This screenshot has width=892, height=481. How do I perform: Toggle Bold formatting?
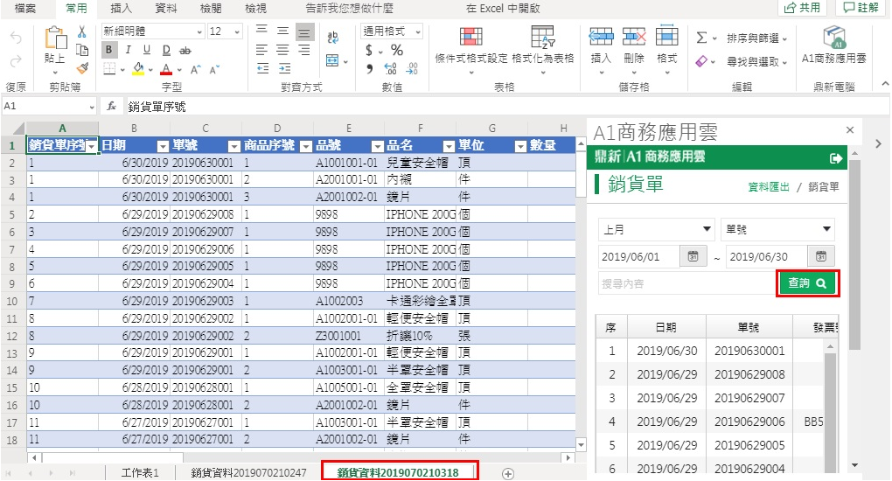[108, 50]
